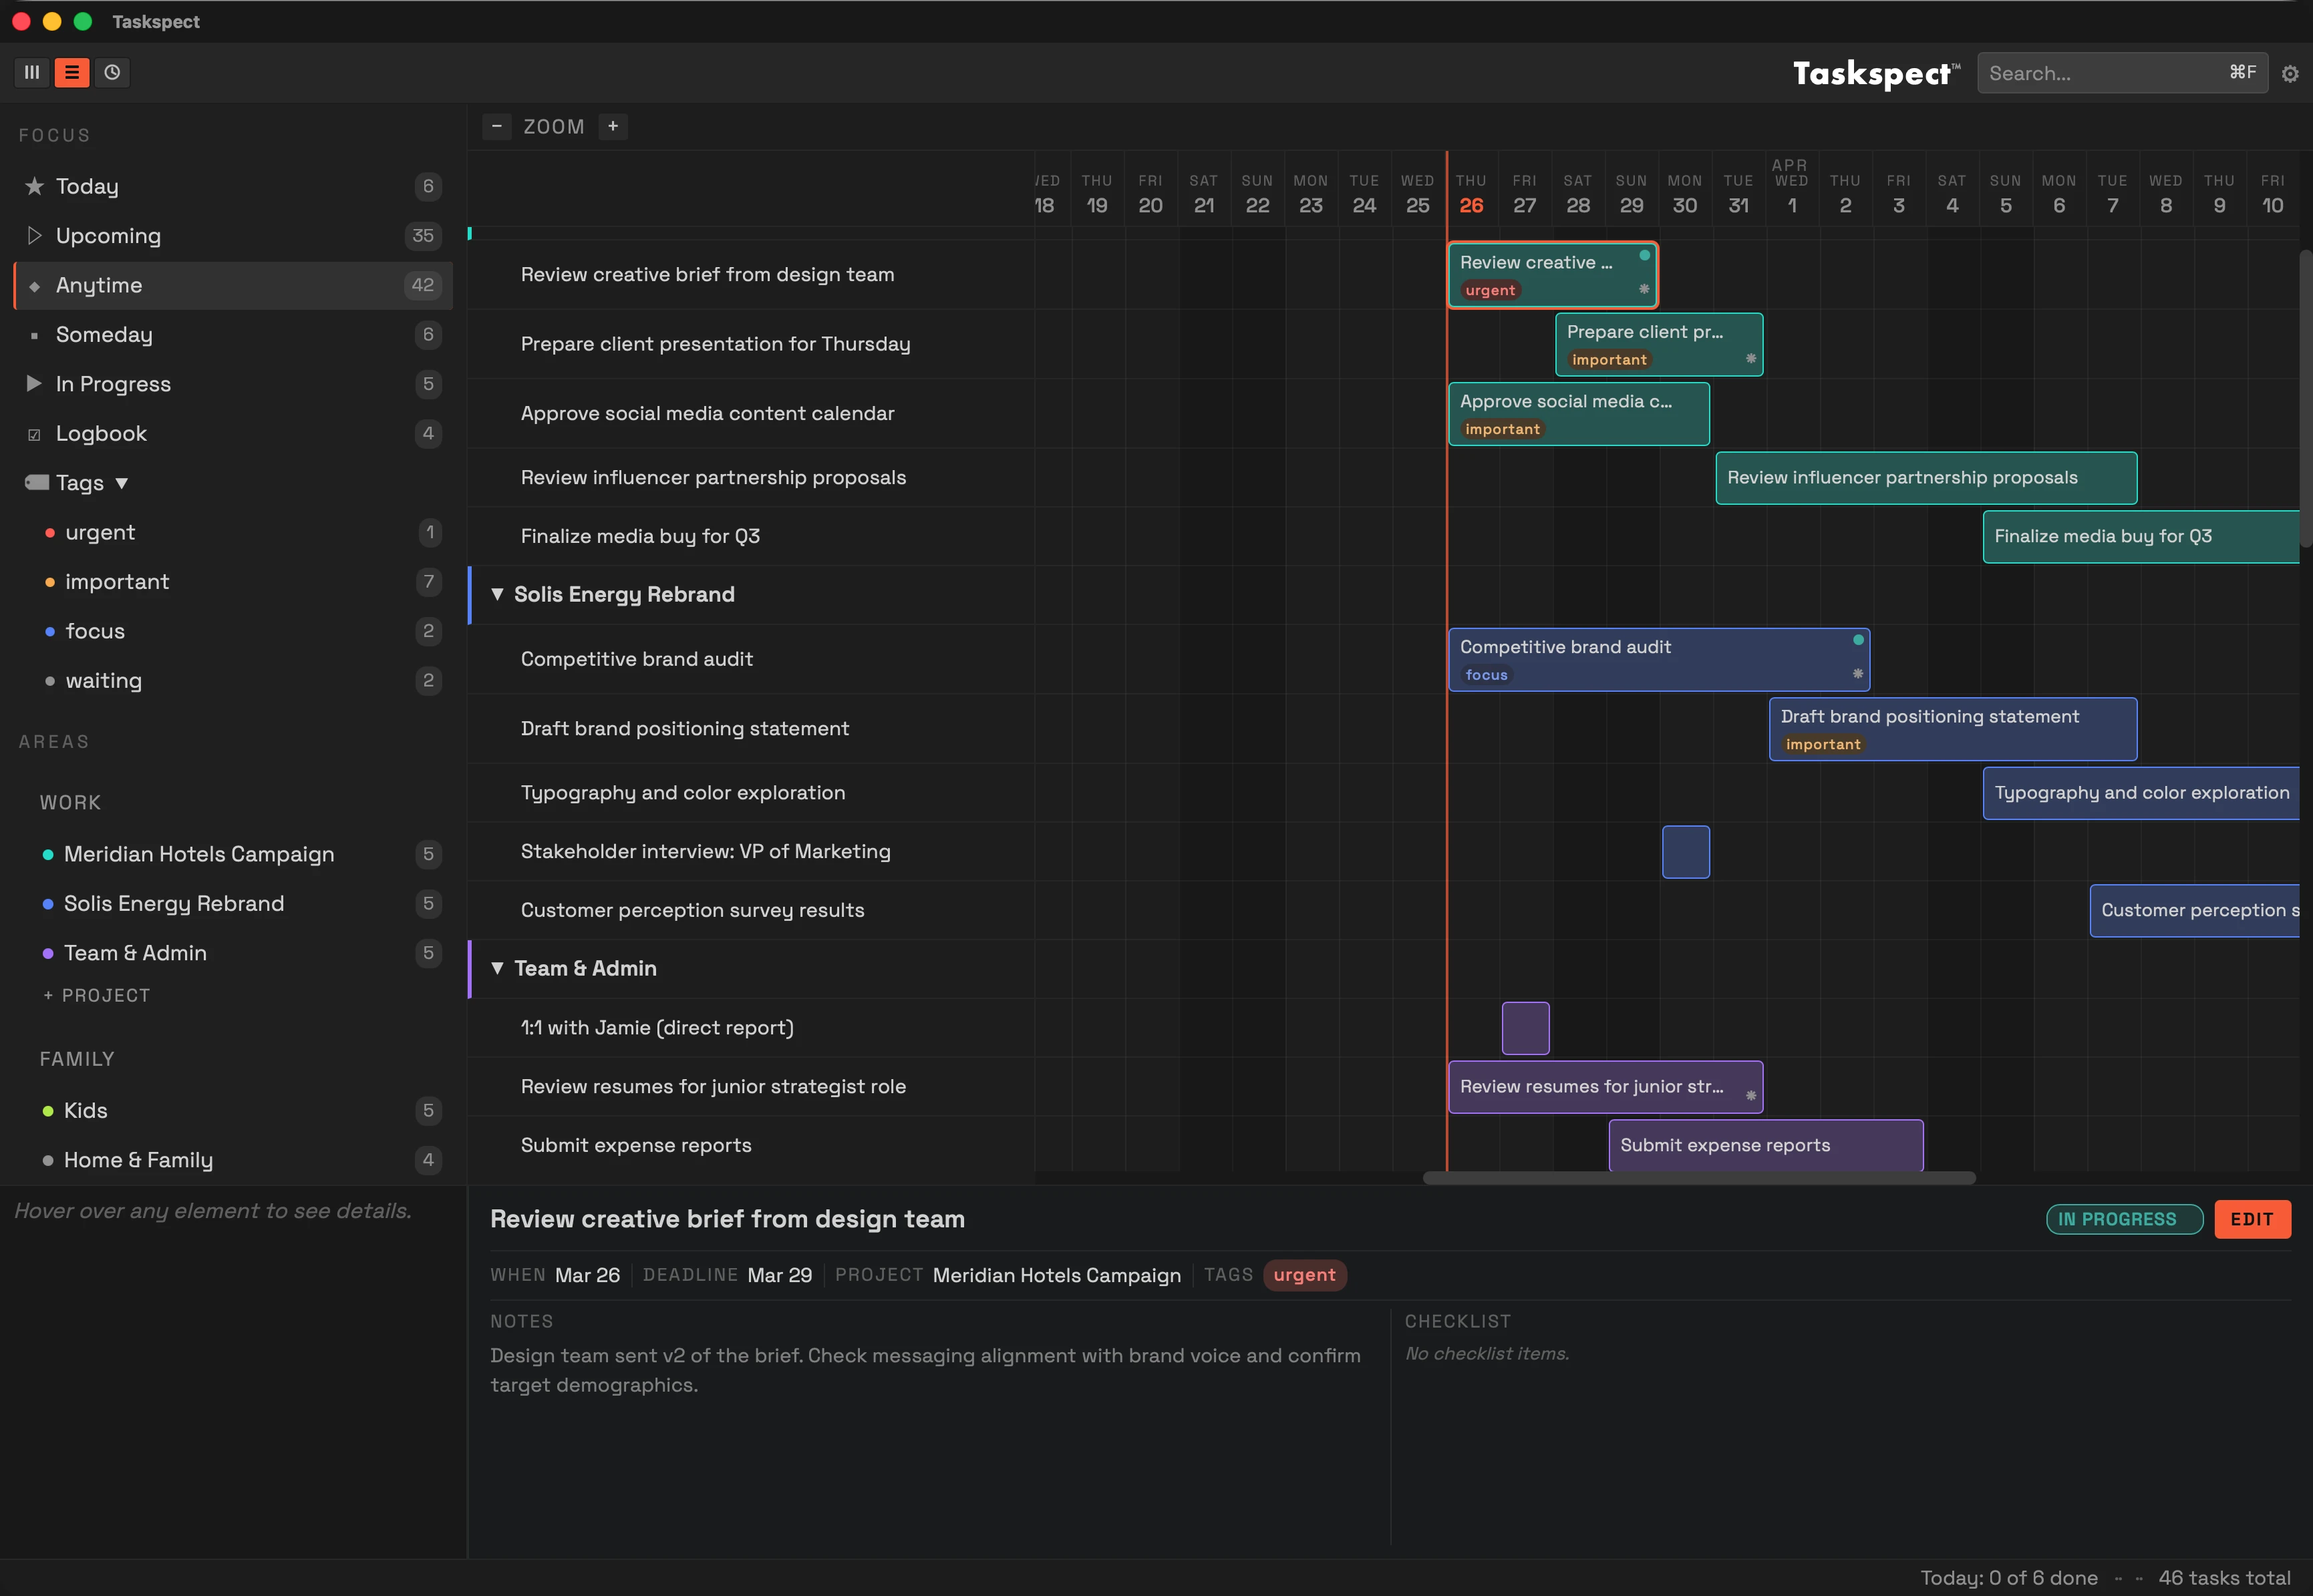
Task: Click the repeat marker on Review resumes bar
Action: coord(1750,1095)
